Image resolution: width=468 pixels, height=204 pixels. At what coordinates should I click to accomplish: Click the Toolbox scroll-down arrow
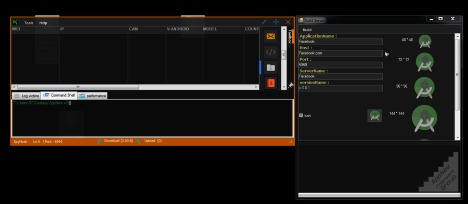click(x=284, y=87)
